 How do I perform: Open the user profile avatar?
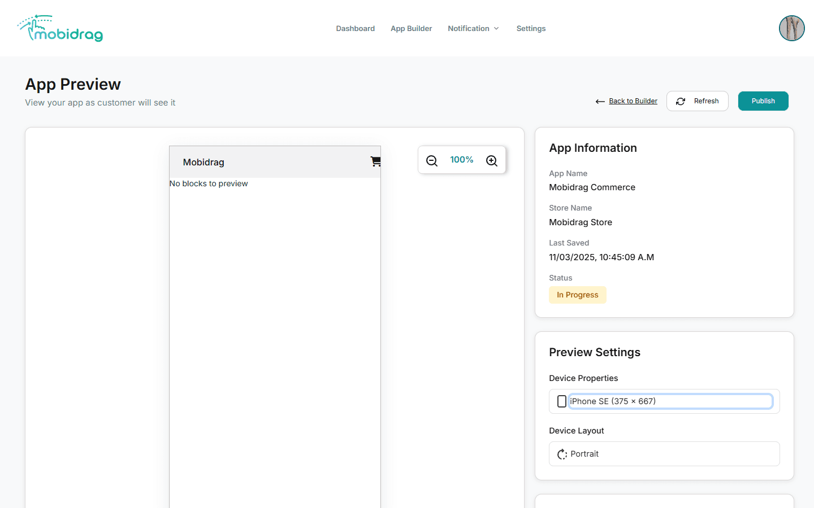tap(791, 28)
